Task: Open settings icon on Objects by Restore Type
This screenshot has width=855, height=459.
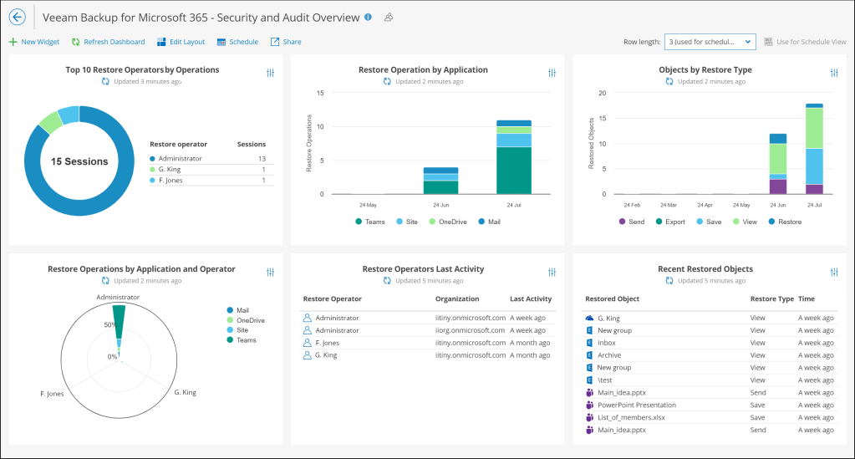Action: click(x=833, y=74)
